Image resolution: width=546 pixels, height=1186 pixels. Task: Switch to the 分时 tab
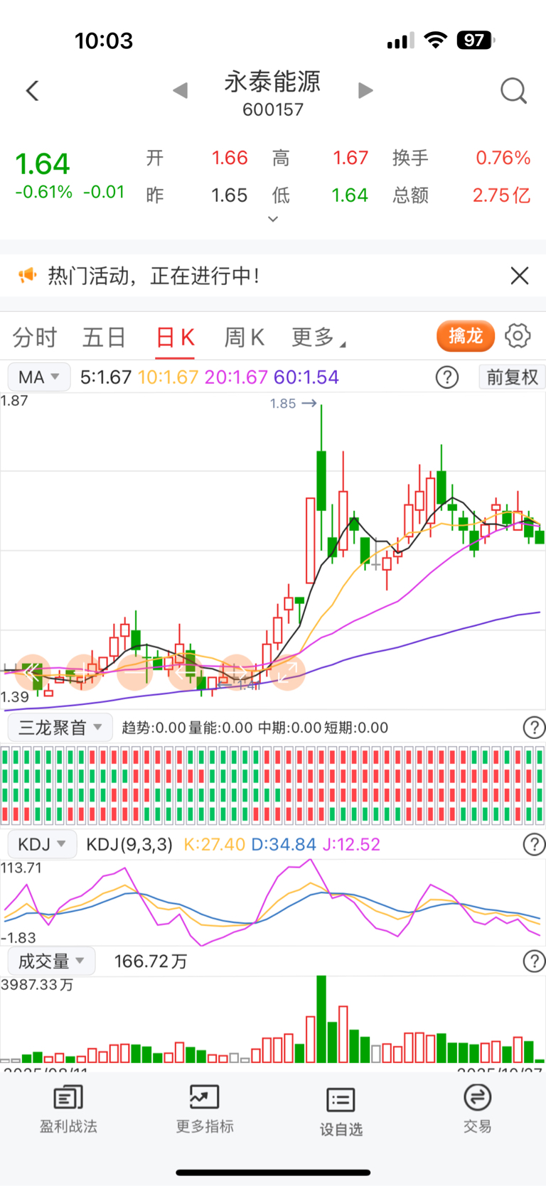click(x=34, y=337)
